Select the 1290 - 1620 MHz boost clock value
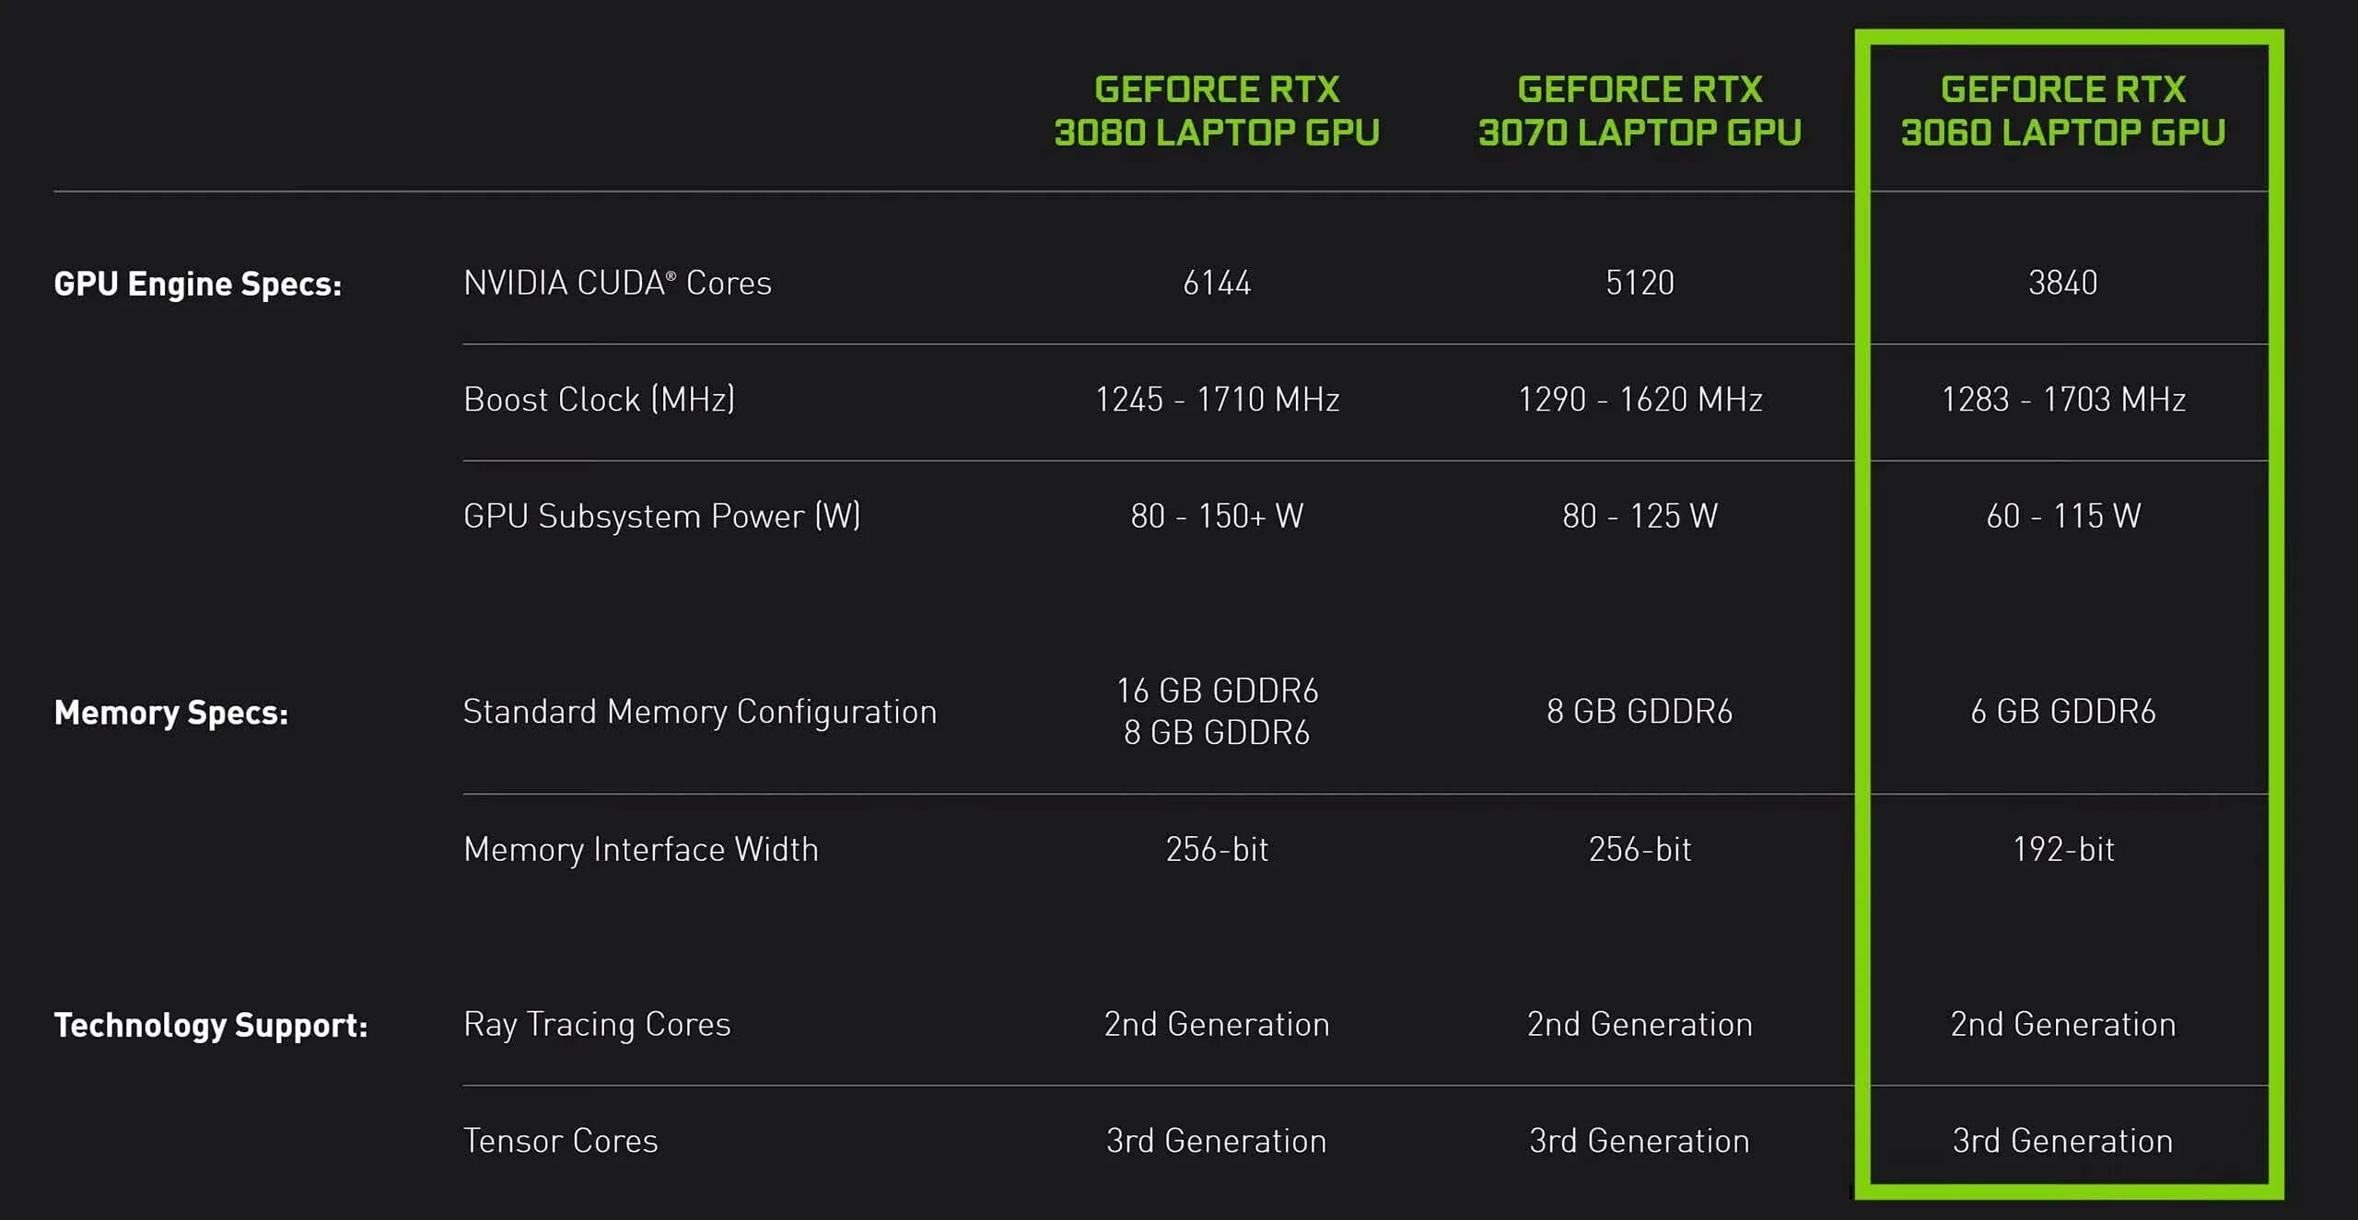 1640,400
